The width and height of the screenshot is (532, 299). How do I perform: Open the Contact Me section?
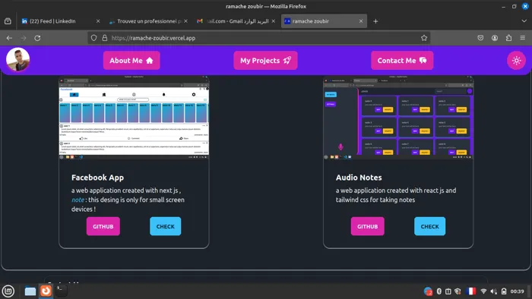[402, 61]
